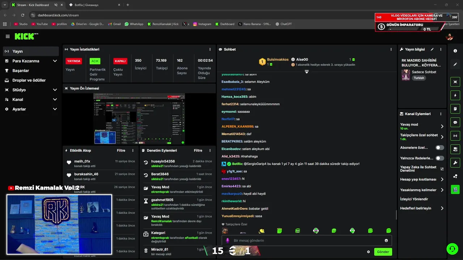The image size is (463, 260).
Task: Open Droplar ve ödüller in the sidebar
Action: pyautogui.click(x=31, y=80)
